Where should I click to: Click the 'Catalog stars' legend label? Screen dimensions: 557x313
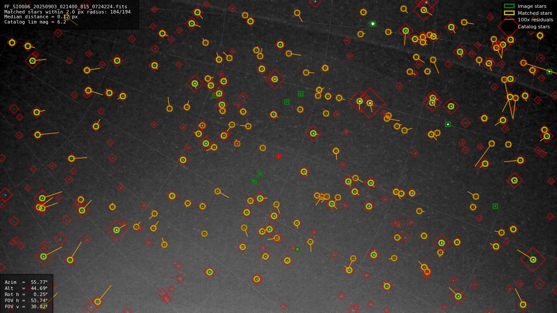click(533, 27)
